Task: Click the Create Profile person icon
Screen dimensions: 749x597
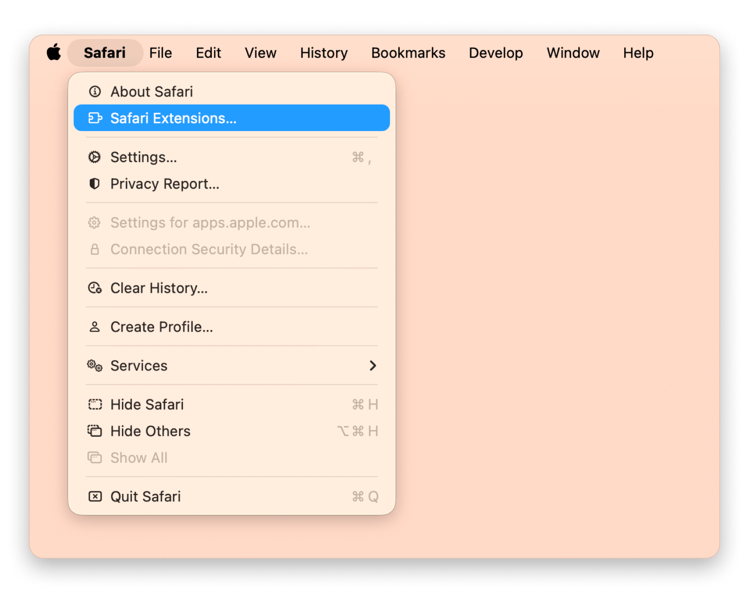Action: 95,327
